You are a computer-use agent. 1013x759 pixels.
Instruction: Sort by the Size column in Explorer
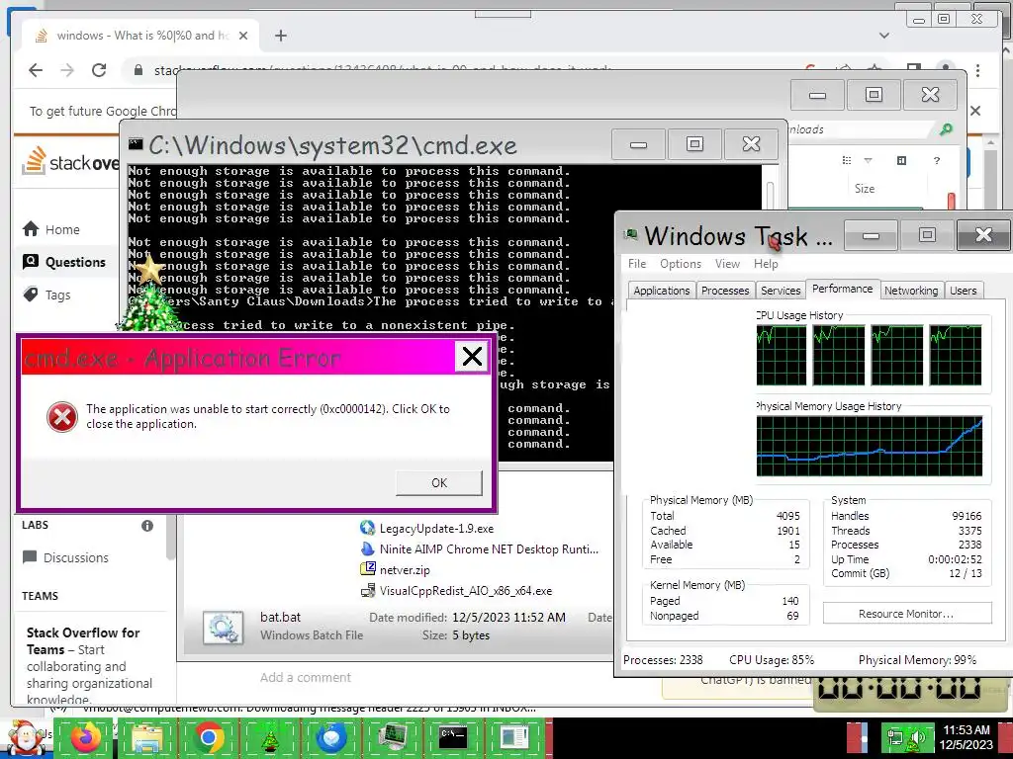click(x=865, y=189)
